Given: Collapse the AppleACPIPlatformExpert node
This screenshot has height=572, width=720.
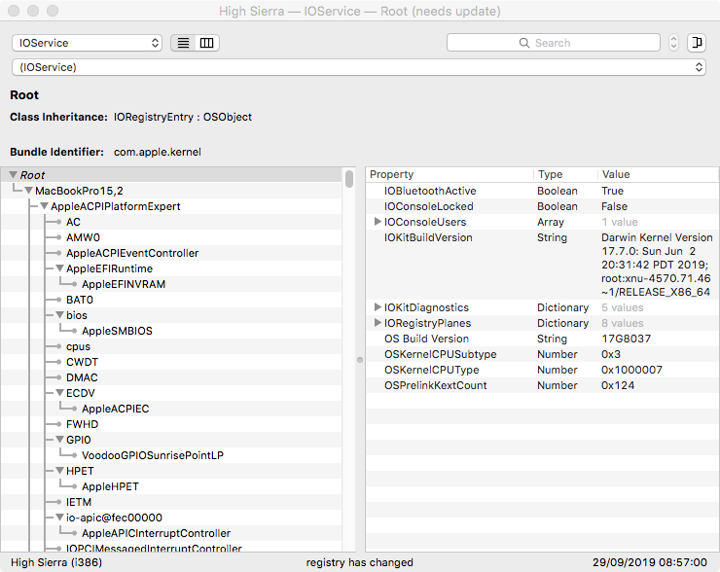Looking at the screenshot, I should tap(44, 206).
